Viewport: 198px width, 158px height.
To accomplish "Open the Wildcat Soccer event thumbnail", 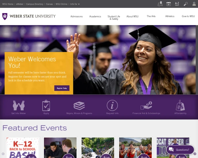I will 173,147.
